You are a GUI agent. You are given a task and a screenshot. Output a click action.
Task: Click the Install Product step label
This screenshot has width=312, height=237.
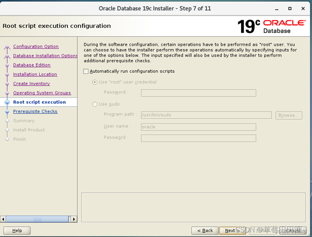pos(29,130)
